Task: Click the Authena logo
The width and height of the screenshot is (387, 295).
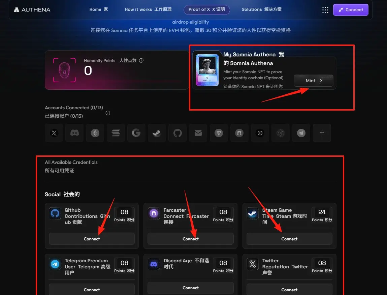Action: coord(32,10)
